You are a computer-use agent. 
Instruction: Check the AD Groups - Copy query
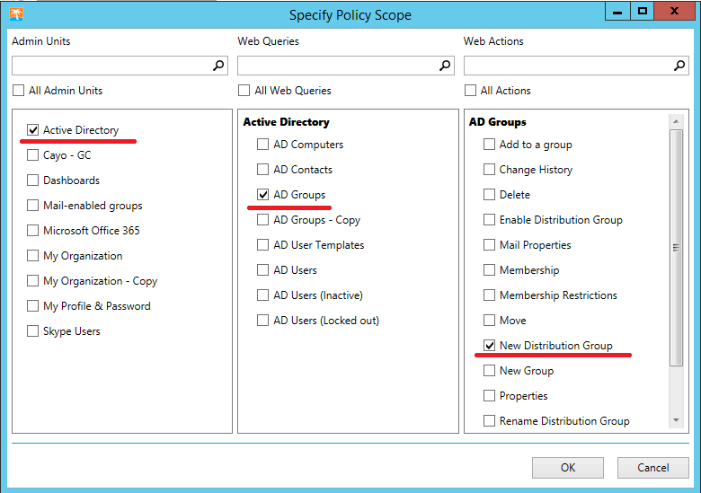click(262, 220)
